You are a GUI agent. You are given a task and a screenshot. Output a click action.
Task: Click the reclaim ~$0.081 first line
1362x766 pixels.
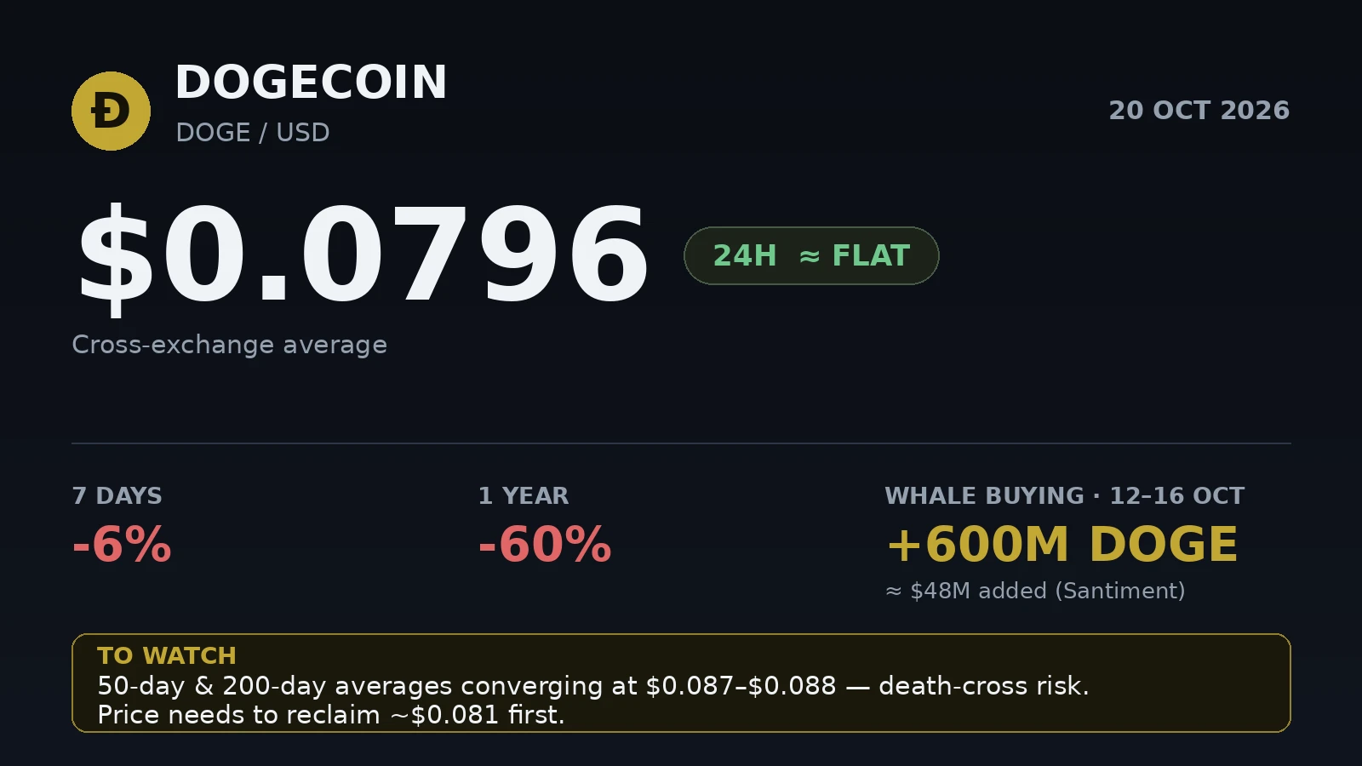point(331,715)
